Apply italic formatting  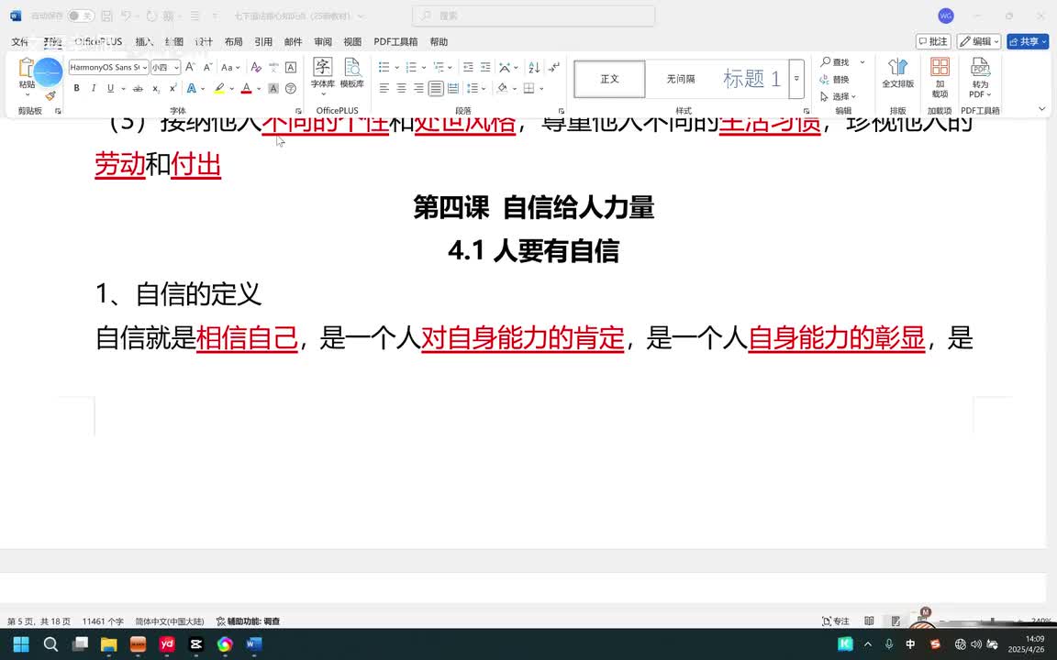[93, 88]
